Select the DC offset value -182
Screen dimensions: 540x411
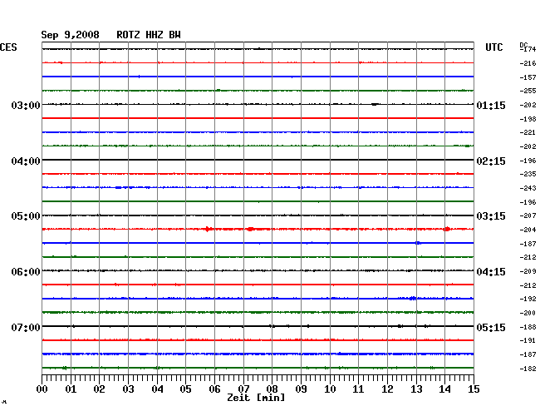click(528, 369)
